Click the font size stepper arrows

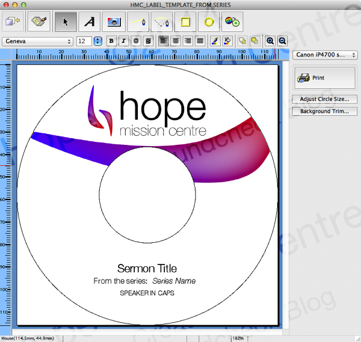(x=98, y=41)
